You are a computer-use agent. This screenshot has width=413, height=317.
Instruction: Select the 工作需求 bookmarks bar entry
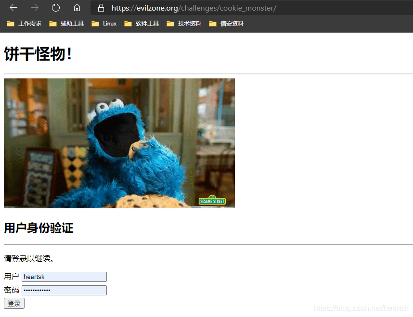point(29,23)
